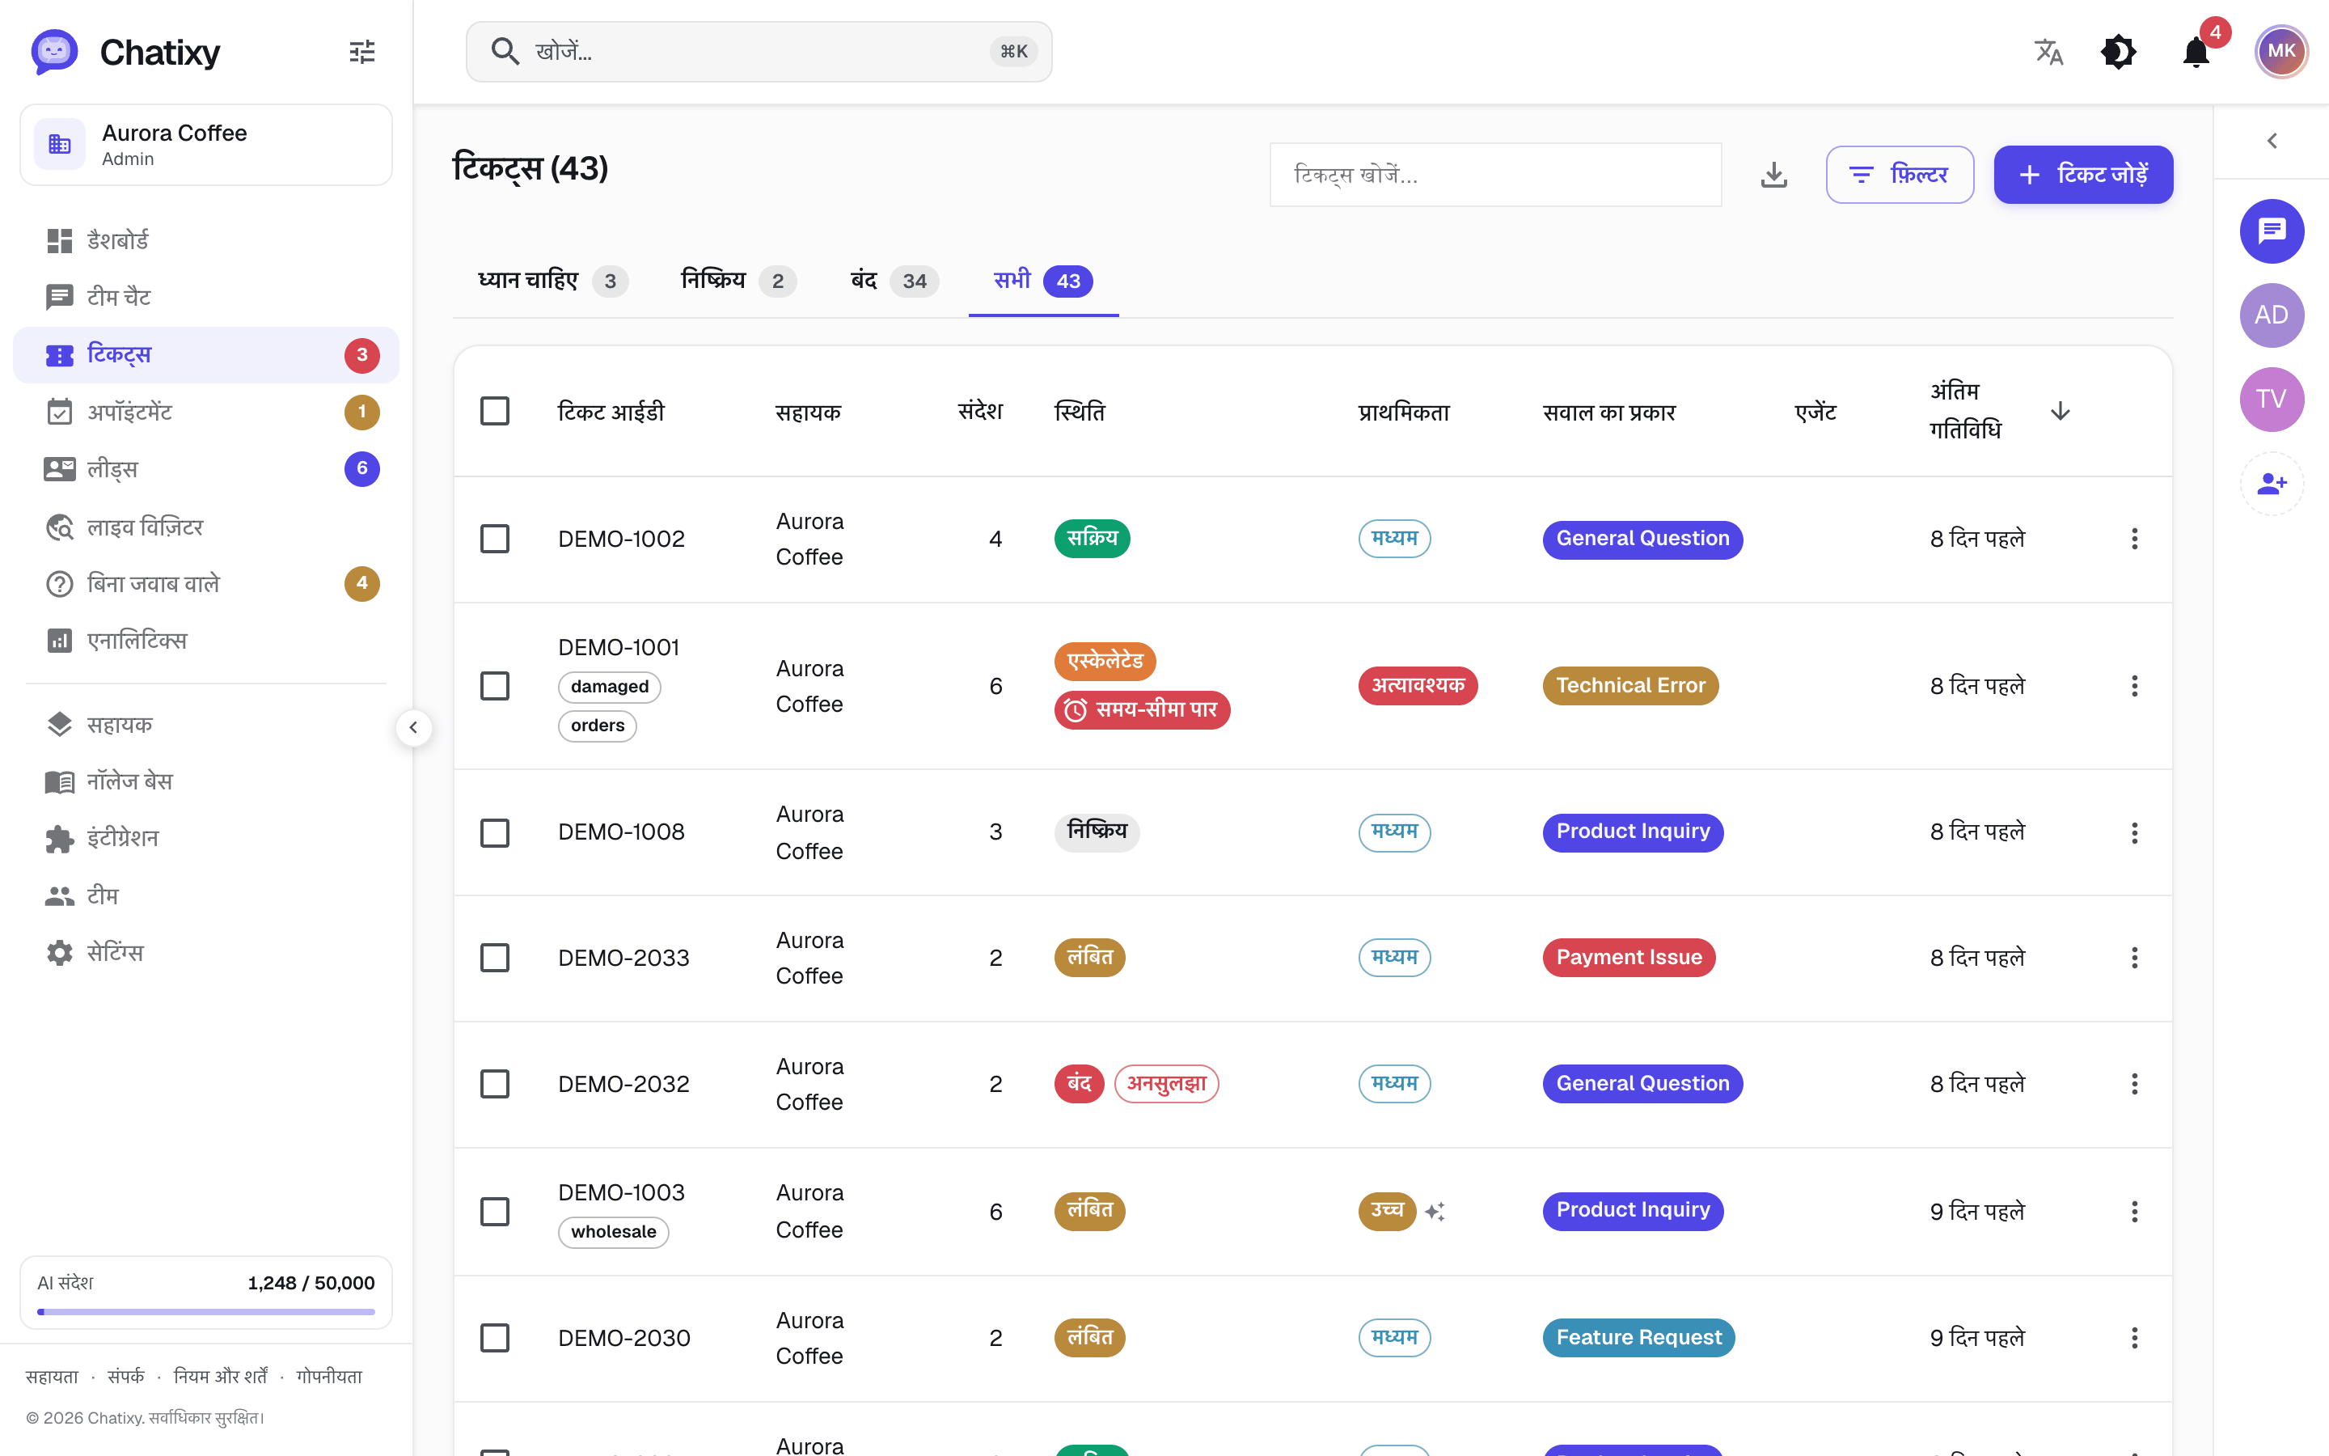2329x1456 pixels.
Task: Open टीम in the sidebar
Action: click(x=206, y=895)
